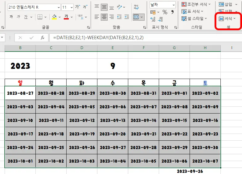
Task: Increase font size with the larger 가 icon
Action: tap(78, 7)
